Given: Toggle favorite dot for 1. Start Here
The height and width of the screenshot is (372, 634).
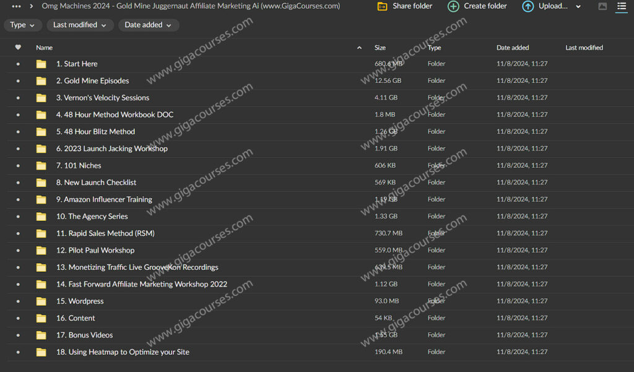Looking at the screenshot, I should click(x=18, y=64).
